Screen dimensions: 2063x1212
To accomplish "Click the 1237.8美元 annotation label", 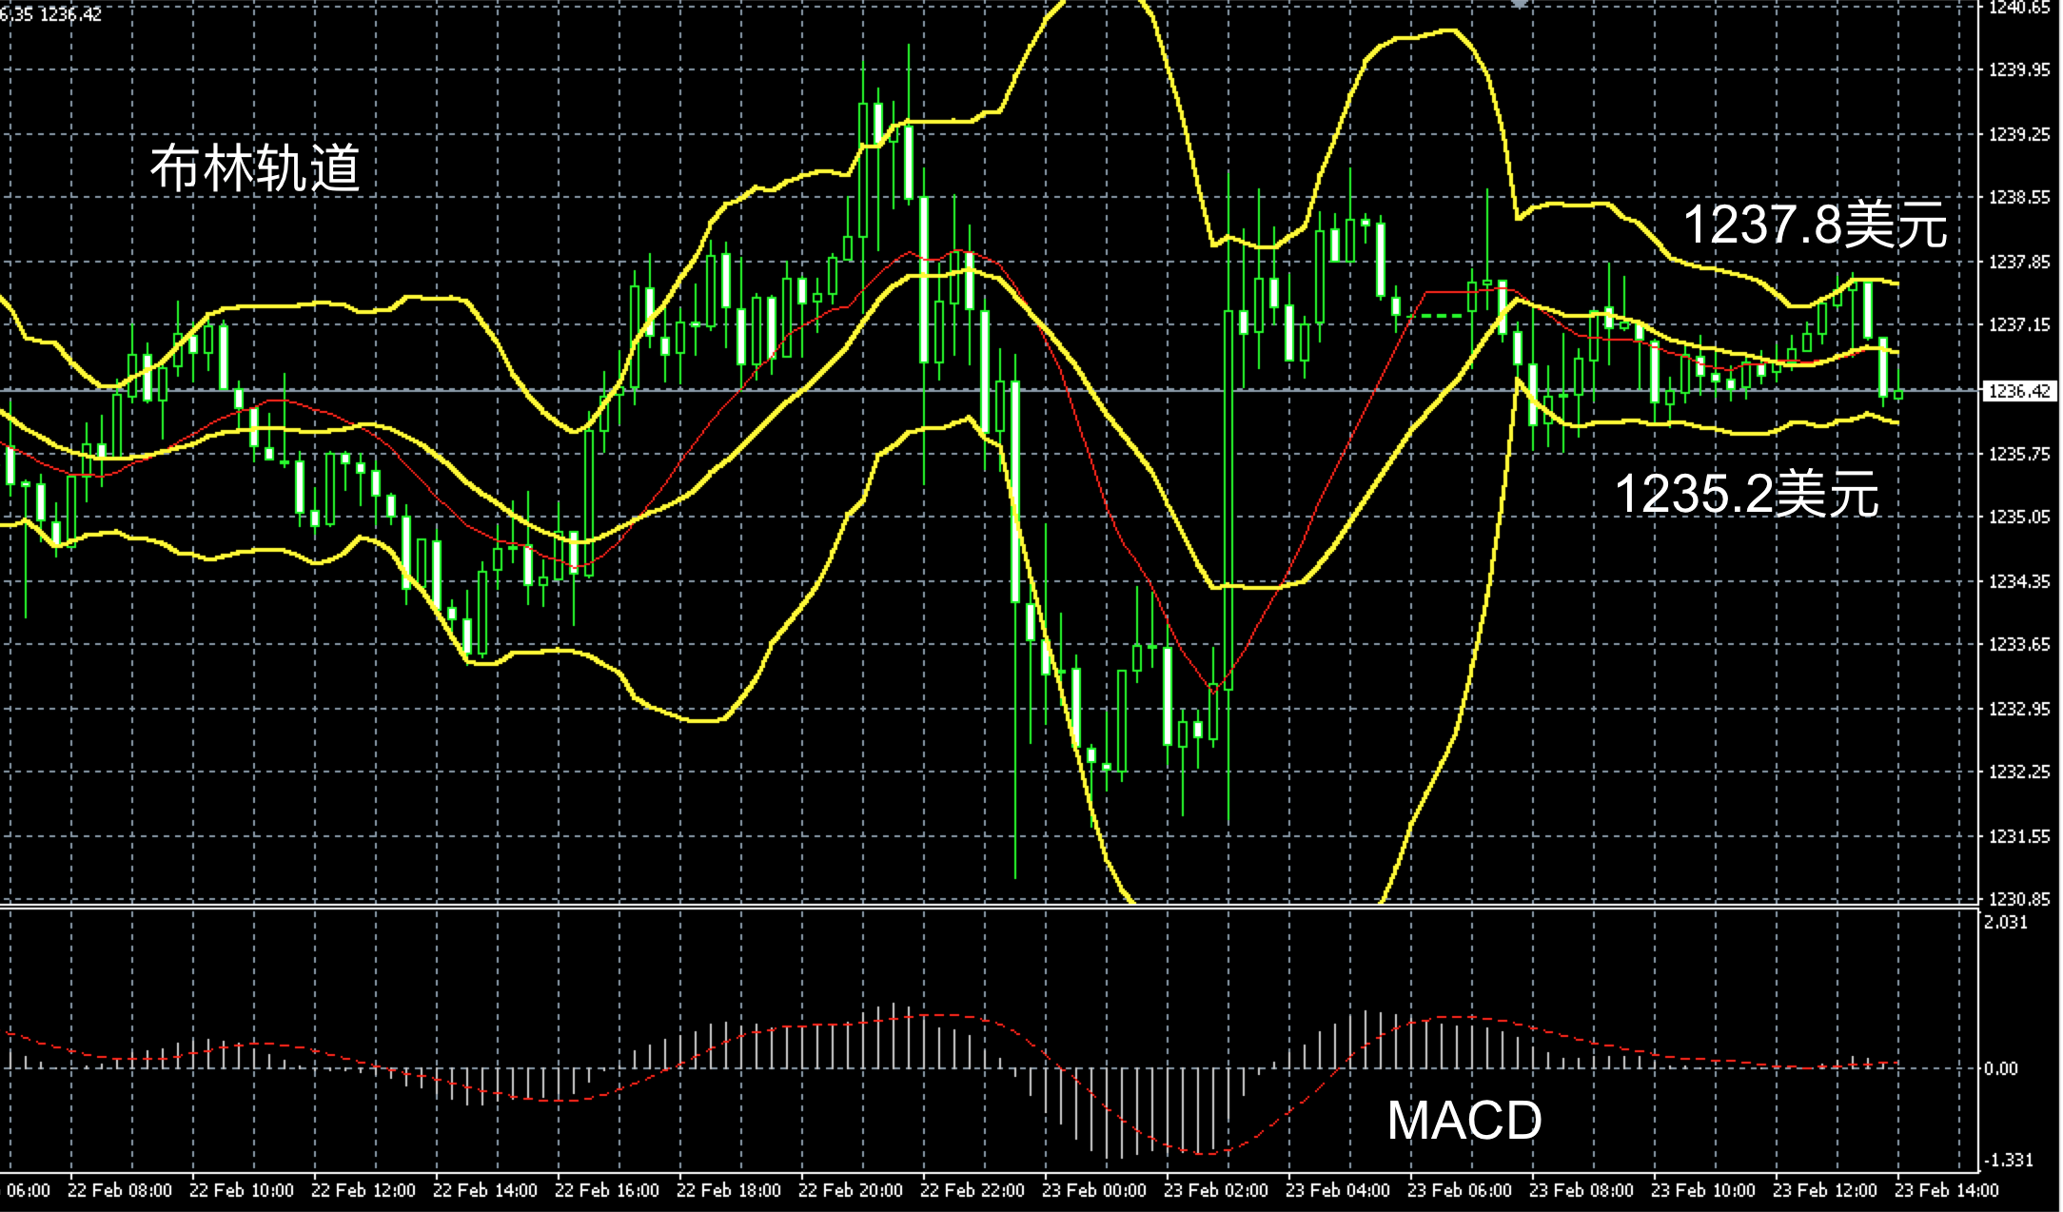I will [x=1815, y=225].
